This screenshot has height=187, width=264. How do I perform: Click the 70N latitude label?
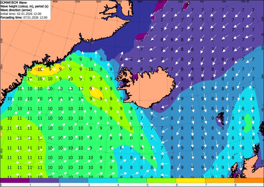coord(243,2)
